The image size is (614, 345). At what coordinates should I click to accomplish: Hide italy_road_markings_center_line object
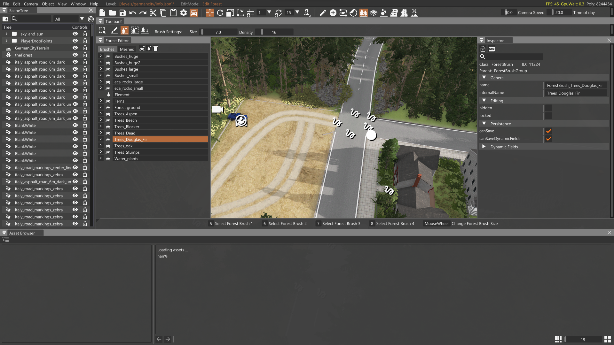[x=75, y=167]
